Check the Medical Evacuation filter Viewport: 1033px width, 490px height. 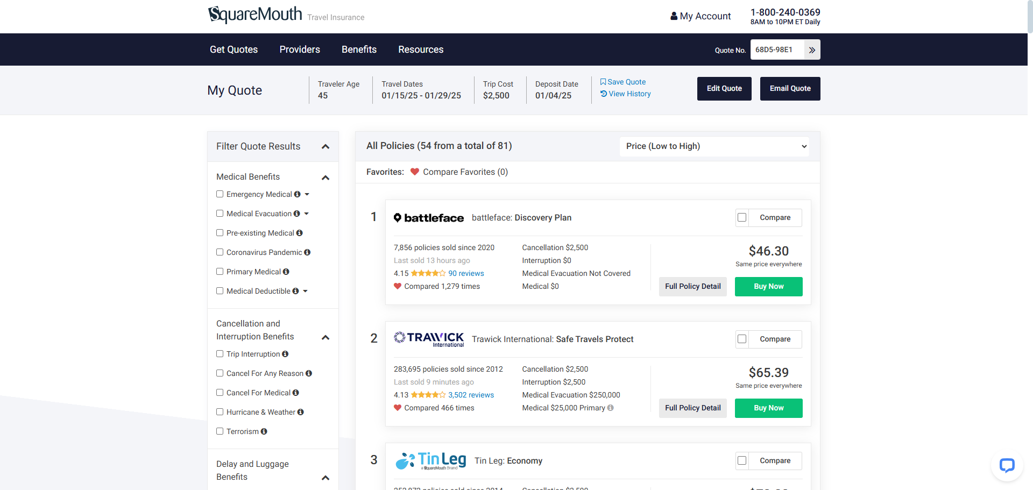[220, 214]
